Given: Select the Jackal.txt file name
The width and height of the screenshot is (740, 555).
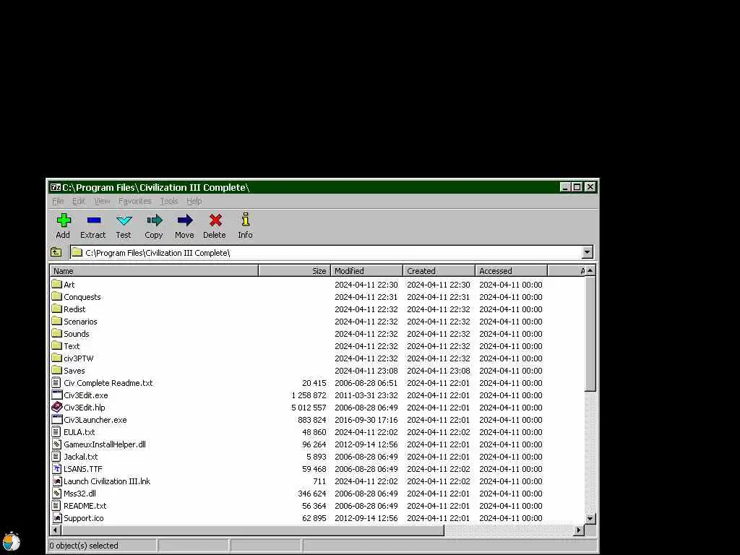Looking at the screenshot, I should (81, 457).
